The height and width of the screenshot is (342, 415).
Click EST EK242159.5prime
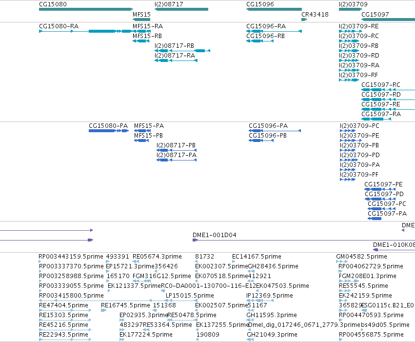(x=365, y=296)
